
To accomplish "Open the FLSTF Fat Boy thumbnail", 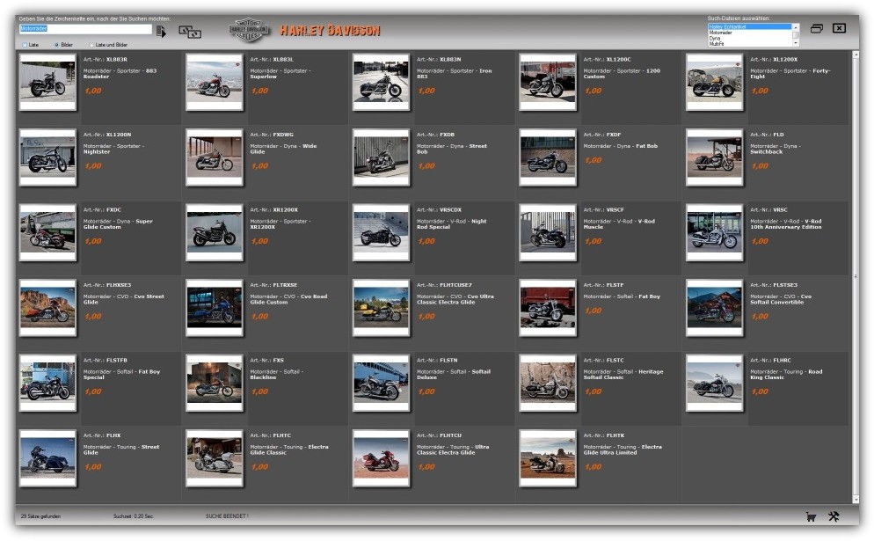I will point(548,308).
